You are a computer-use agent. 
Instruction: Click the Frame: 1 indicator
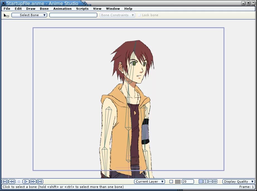[246, 187]
